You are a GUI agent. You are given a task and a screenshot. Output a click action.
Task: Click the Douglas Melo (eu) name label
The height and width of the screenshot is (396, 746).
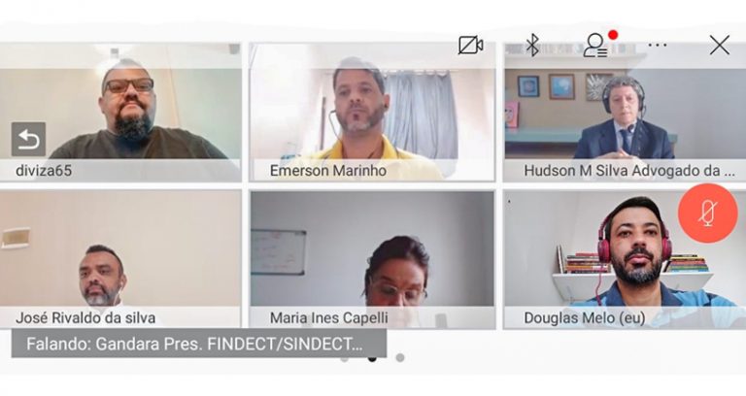click(584, 317)
